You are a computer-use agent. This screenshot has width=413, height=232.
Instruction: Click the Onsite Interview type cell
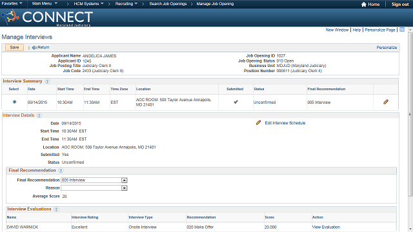click(x=143, y=227)
